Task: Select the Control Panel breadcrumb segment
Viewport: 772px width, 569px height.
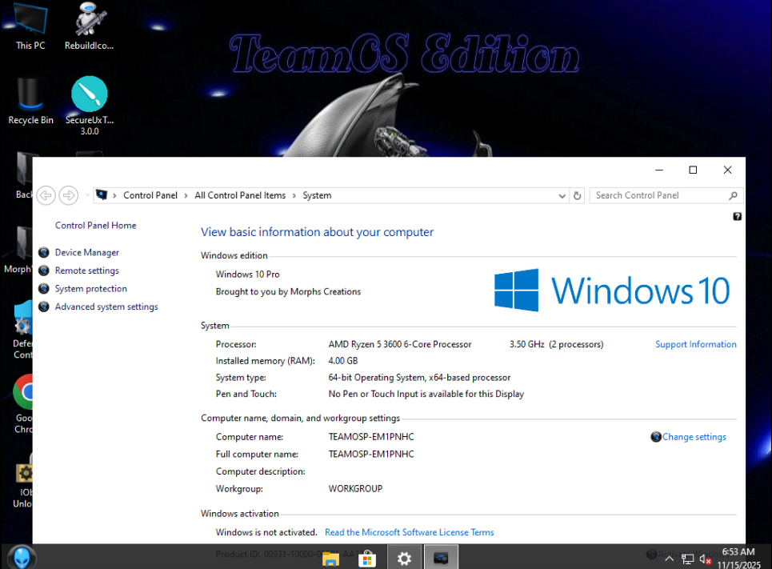Action: click(x=150, y=195)
